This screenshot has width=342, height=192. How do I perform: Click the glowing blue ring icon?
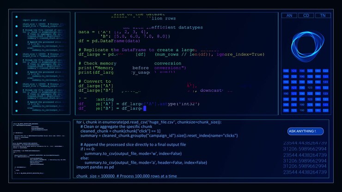click(x=307, y=46)
